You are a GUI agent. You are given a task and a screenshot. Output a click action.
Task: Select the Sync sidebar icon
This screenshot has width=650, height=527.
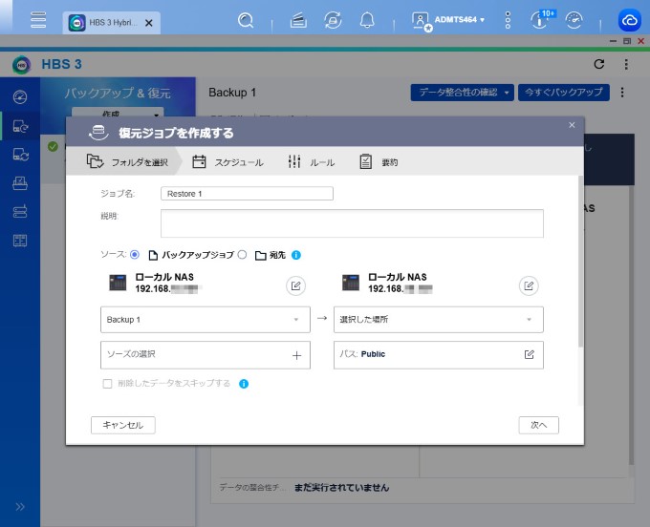point(20,154)
